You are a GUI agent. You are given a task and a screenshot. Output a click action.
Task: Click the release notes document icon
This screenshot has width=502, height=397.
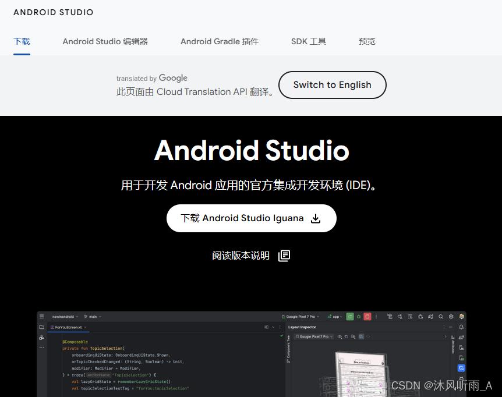click(284, 256)
